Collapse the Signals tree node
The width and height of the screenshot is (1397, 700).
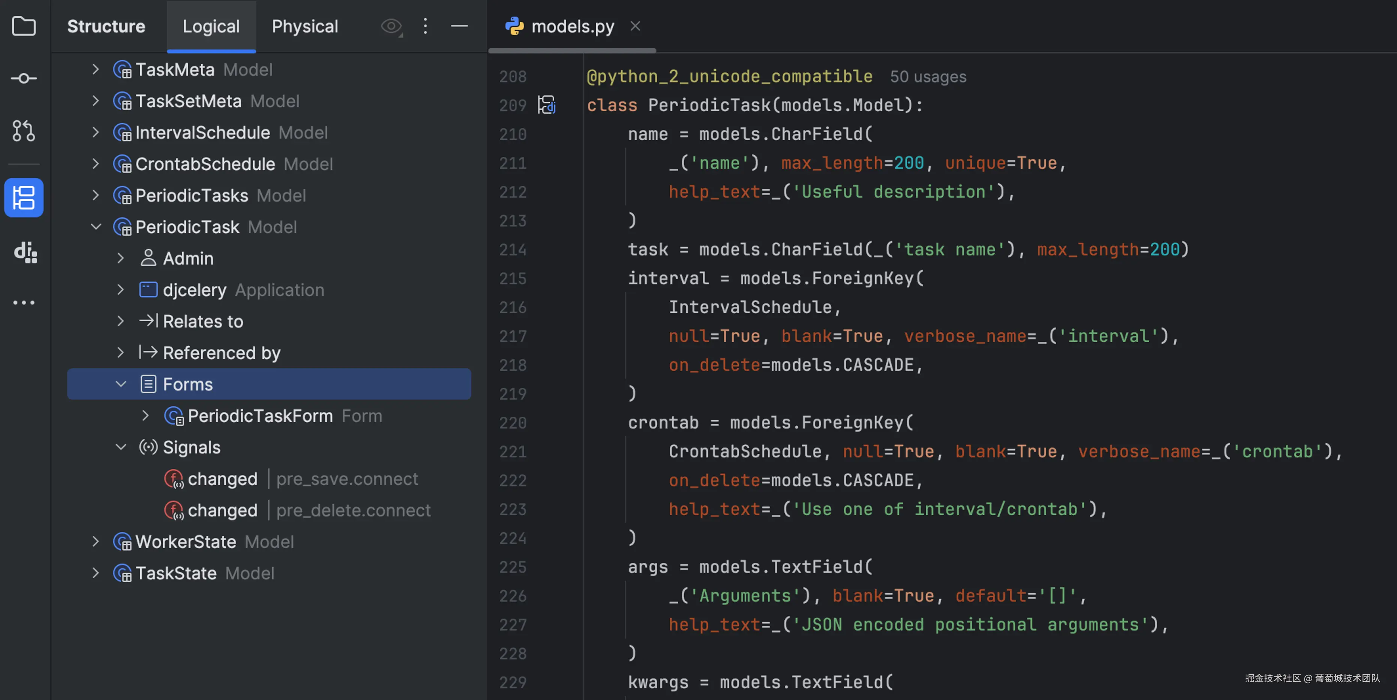121,447
